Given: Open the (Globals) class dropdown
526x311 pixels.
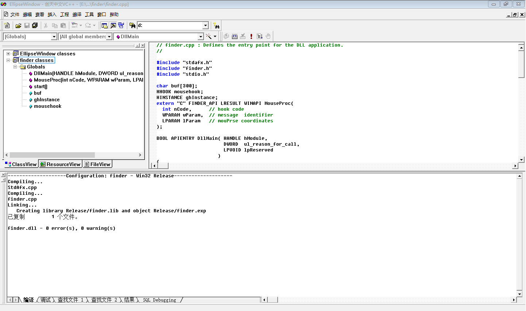Looking at the screenshot, I should click(x=54, y=36).
